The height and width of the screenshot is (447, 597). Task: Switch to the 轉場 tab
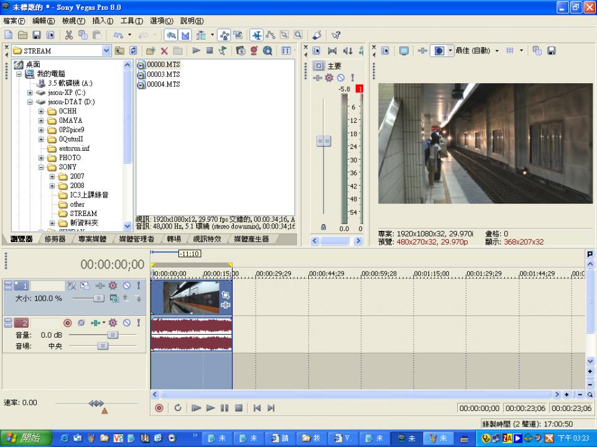coord(174,239)
